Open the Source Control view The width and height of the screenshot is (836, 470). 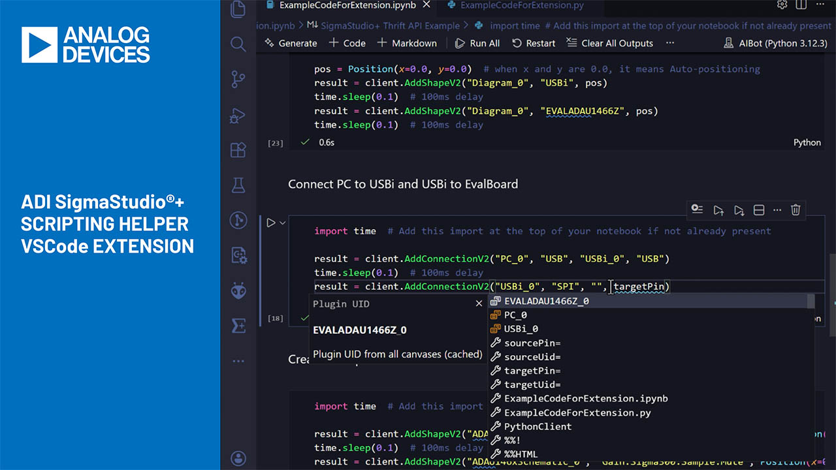coord(238,80)
